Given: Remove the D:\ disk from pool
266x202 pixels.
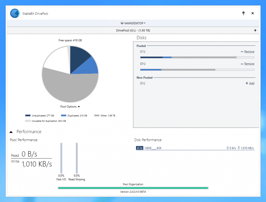Looking at the screenshot, I should coord(249,64).
